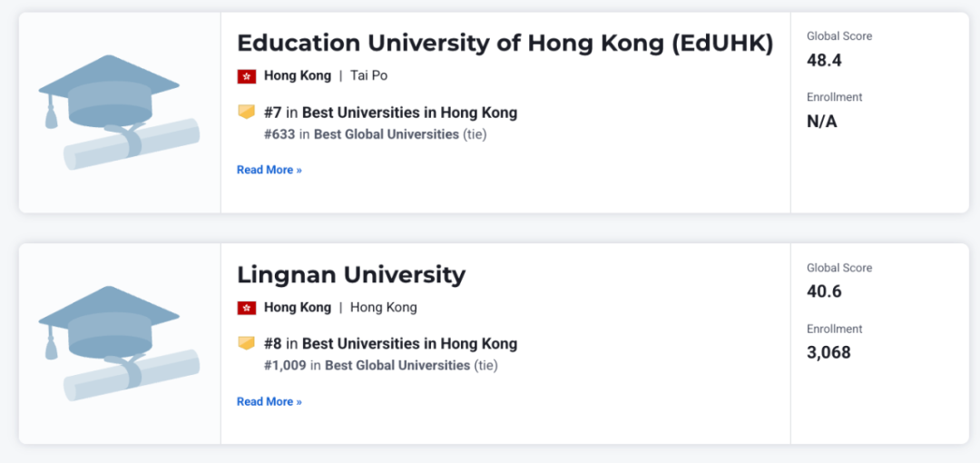Click the Lingnan Enrollment figure 3,068

(828, 353)
